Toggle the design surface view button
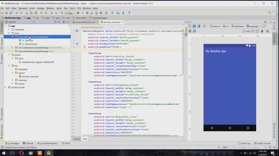The height and width of the screenshot is (156, 279). (x=190, y=26)
